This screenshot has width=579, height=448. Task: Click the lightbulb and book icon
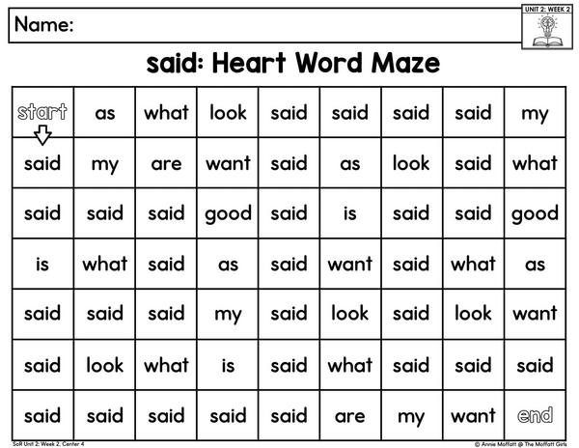(x=547, y=31)
